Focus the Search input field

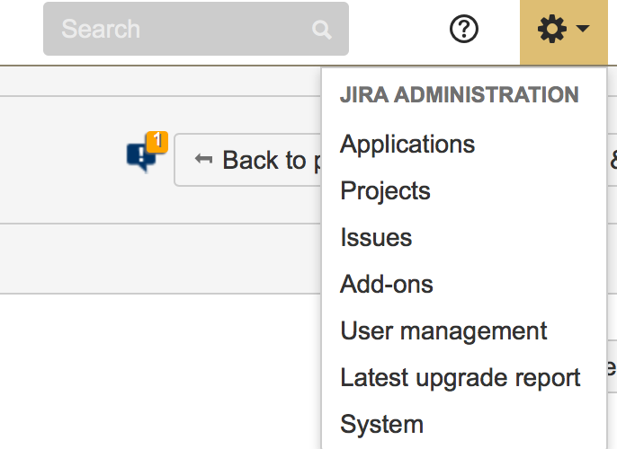coord(196,29)
